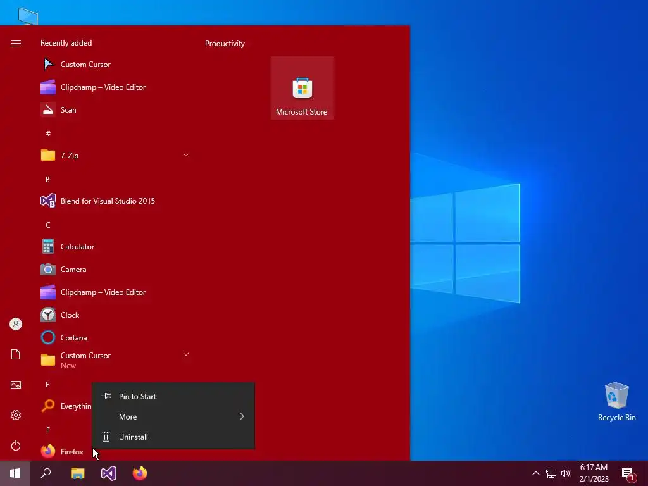This screenshot has width=648, height=486.
Task: Open Documents from the Start sidebar
Action: [x=16, y=354]
